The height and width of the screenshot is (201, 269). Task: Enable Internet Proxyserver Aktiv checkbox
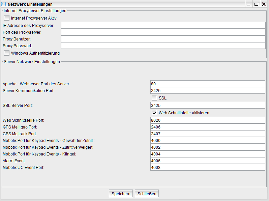[7, 18]
